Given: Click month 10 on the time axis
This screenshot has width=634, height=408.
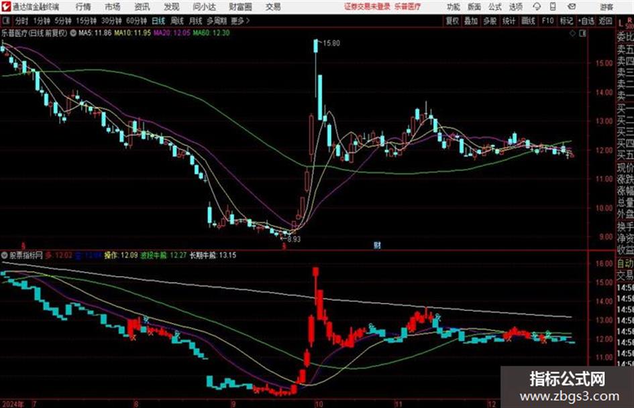Looking at the screenshot, I should pyautogui.click(x=319, y=404).
